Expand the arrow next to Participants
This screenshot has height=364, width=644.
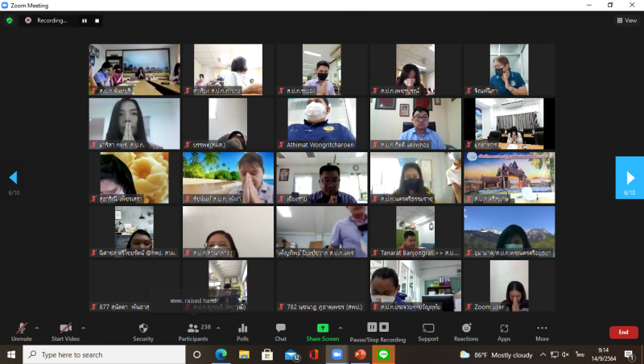[218, 328]
